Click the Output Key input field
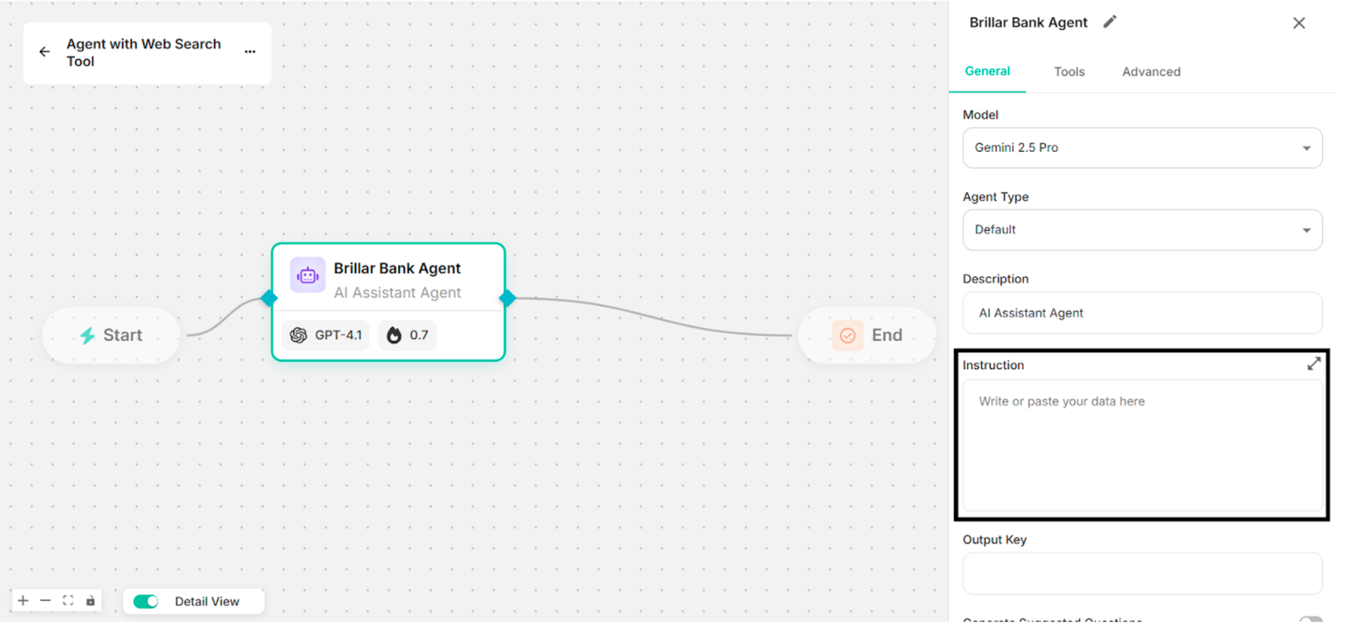The height and width of the screenshot is (624, 1351). [x=1142, y=574]
